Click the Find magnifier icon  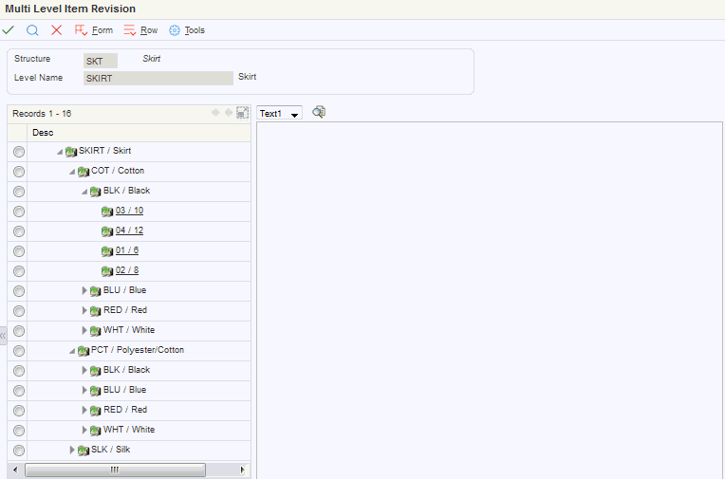click(x=32, y=30)
